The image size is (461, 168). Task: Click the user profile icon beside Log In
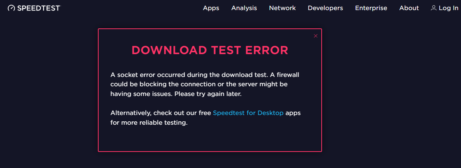click(434, 8)
